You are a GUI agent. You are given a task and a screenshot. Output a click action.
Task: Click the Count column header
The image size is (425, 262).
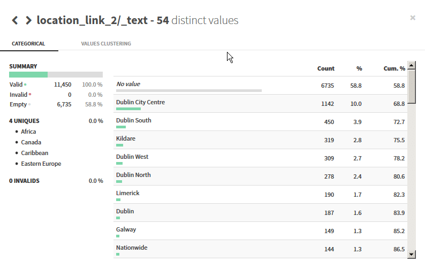(x=326, y=68)
